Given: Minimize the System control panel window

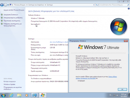Looking at the screenshot, I should pyautogui.click(x=119, y=2).
